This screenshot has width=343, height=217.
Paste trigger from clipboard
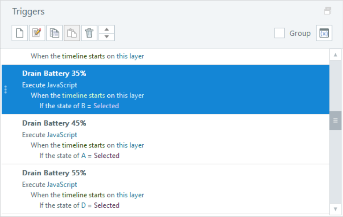[72, 33]
